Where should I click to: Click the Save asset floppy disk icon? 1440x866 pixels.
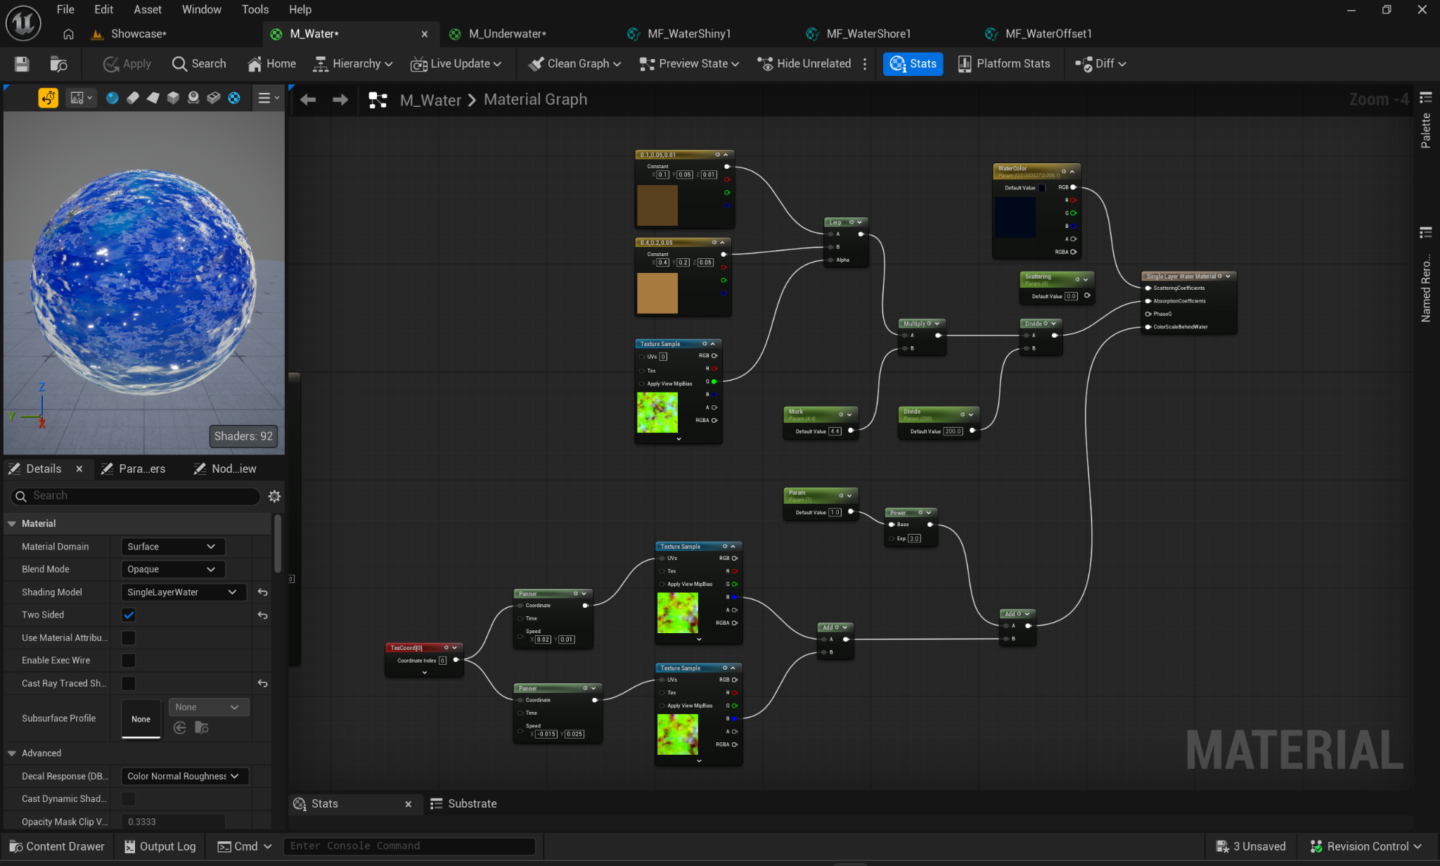pyautogui.click(x=22, y=64)
